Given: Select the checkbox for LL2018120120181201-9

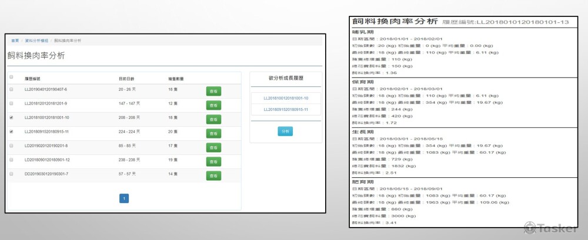Looking at the screenshot, I should point(11,103).
